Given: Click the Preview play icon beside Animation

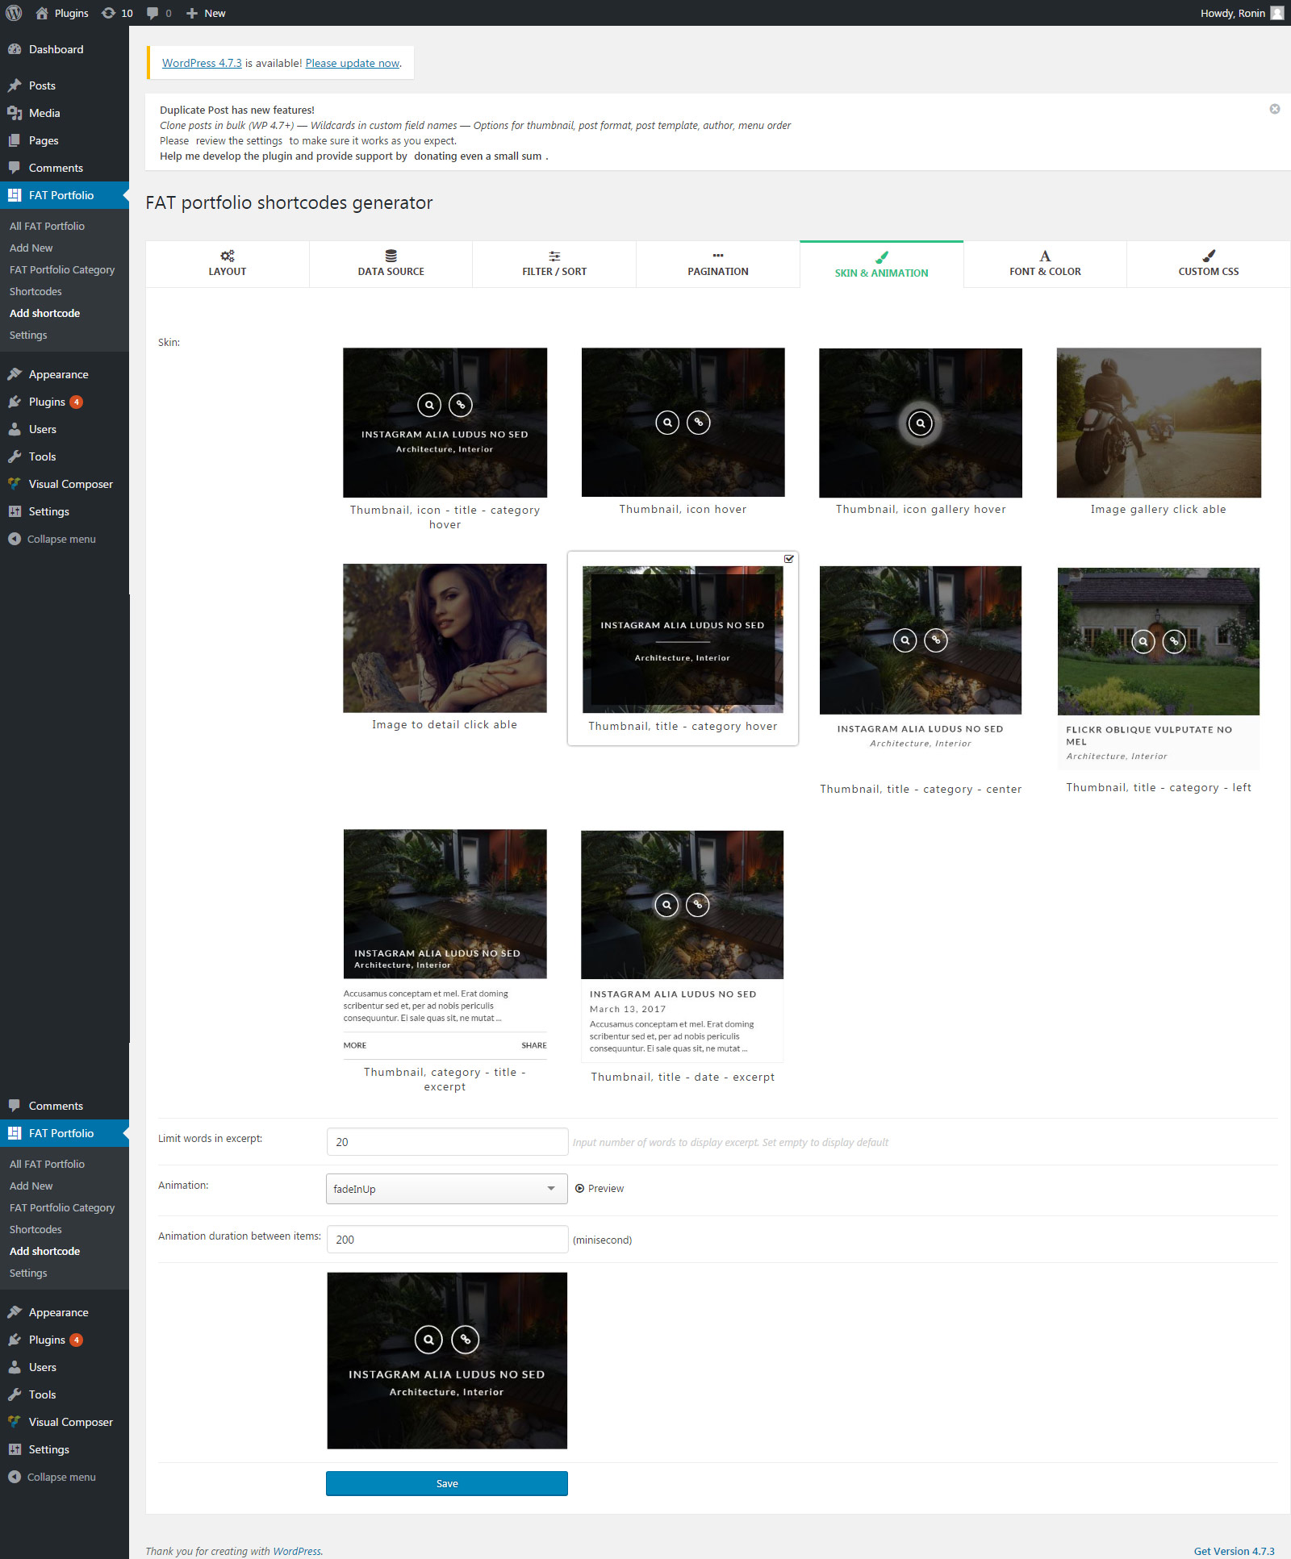Looking at the screenshot, I should click(x=579, y=1188).
